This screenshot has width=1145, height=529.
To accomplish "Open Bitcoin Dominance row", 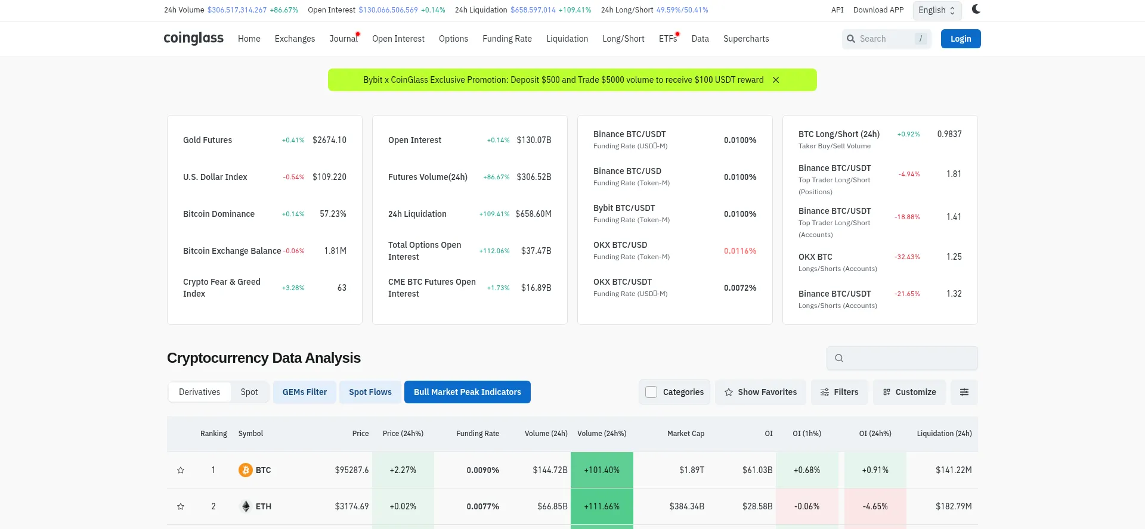I will (x=265, y=214).
